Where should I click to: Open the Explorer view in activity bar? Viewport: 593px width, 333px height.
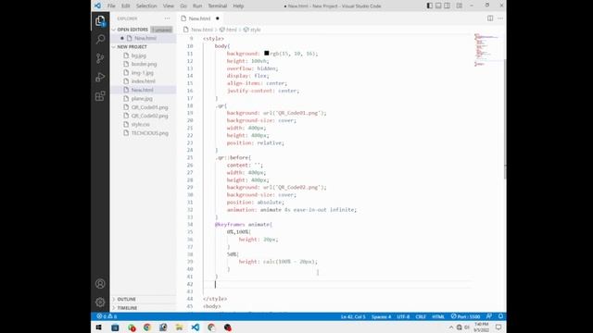click(100, 20)
